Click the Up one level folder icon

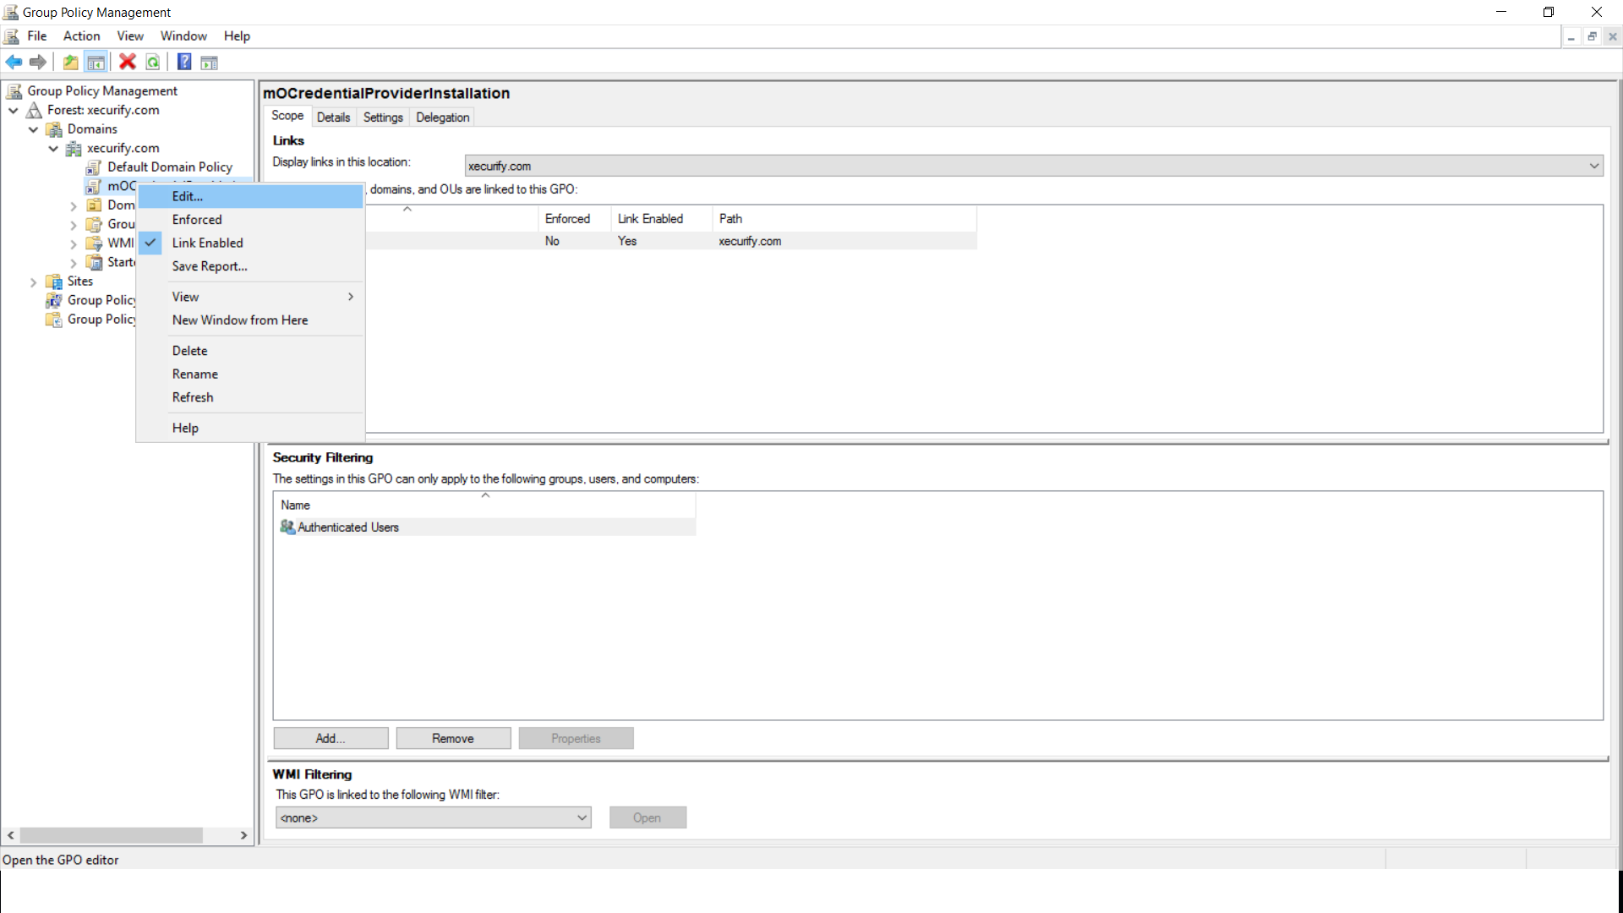(x=71, y=62)
